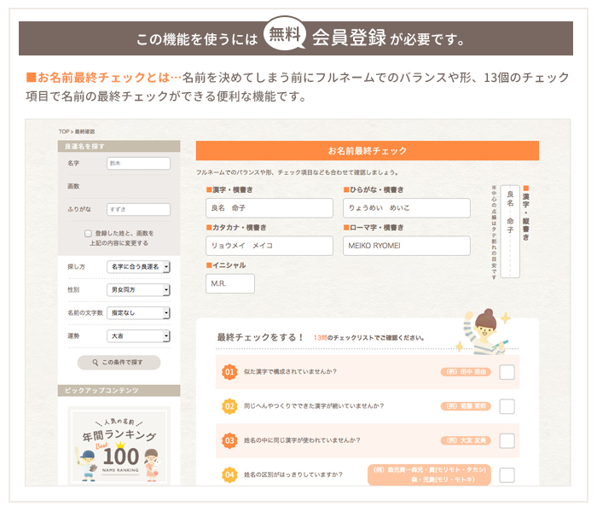Viewport: 597px width, 512px height.
Task: Click the 02 checklist number badge
Action: click(229, 406)
